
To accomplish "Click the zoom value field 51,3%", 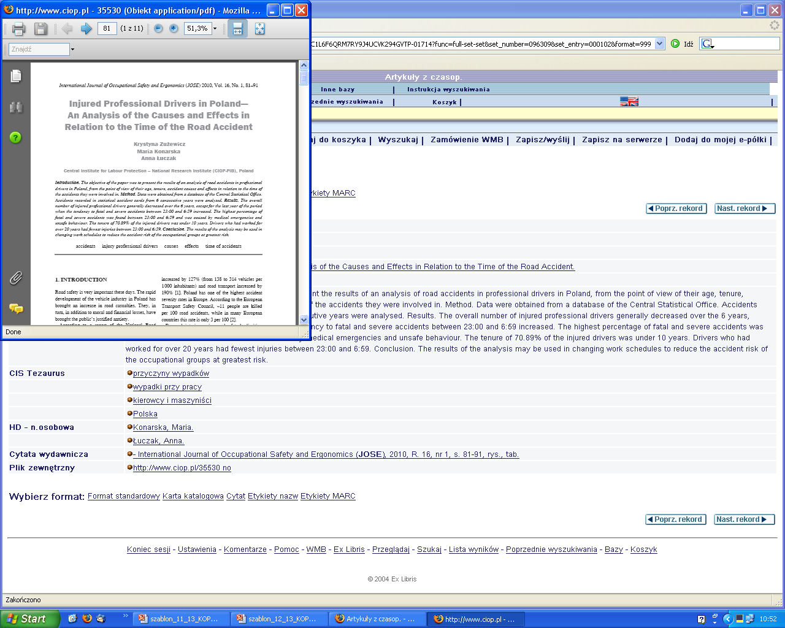I will coord(197,28).
